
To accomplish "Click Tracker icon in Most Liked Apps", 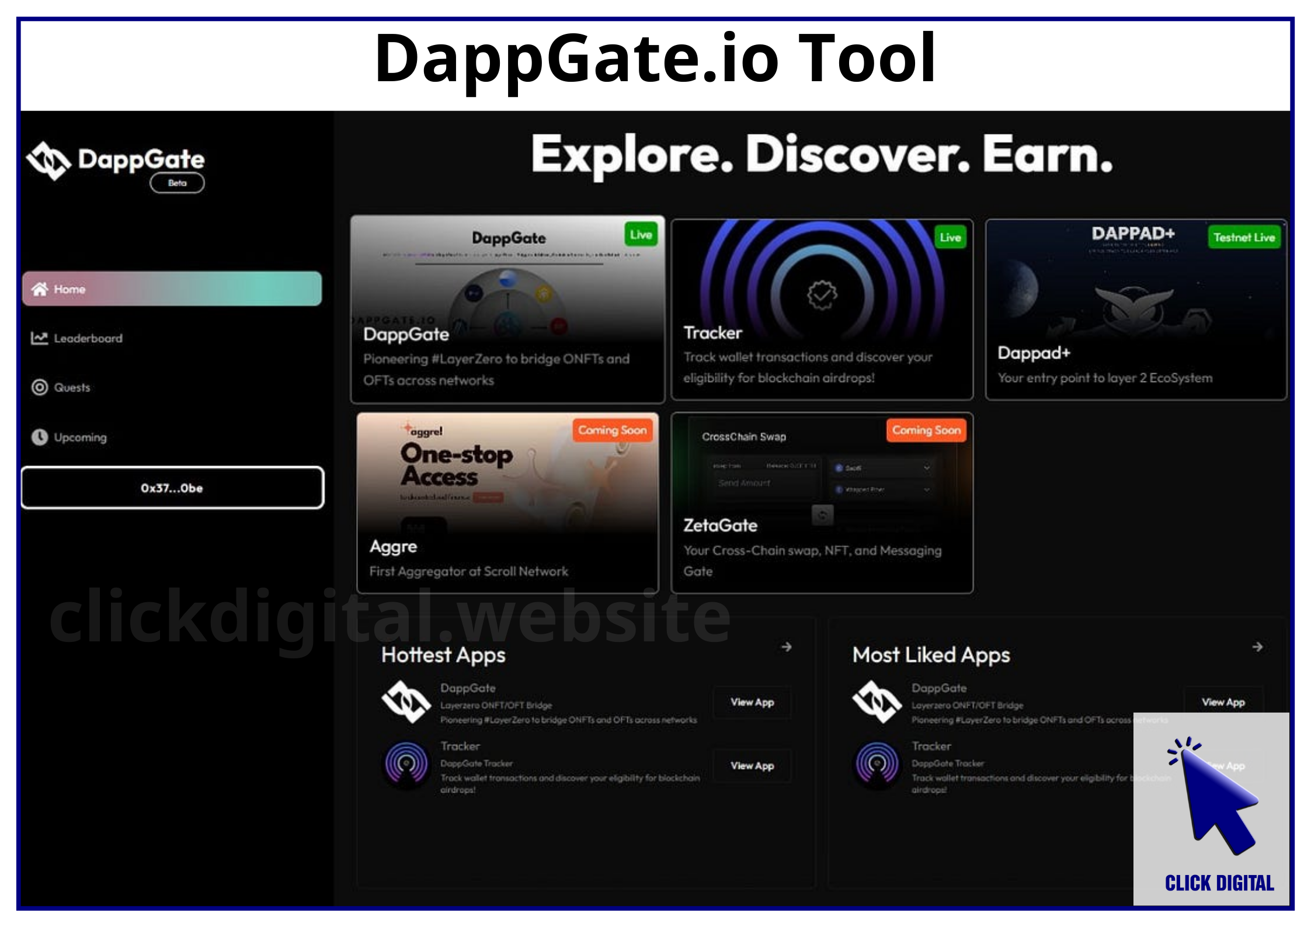I will click(x=877, y=763).
